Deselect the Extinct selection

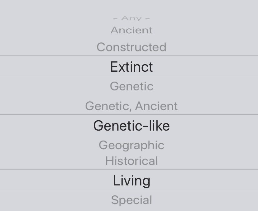pyautogui.click(x=131, y=67)
